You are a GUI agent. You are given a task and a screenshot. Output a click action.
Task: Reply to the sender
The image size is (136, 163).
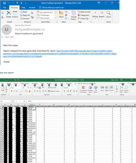click(24, 12)
